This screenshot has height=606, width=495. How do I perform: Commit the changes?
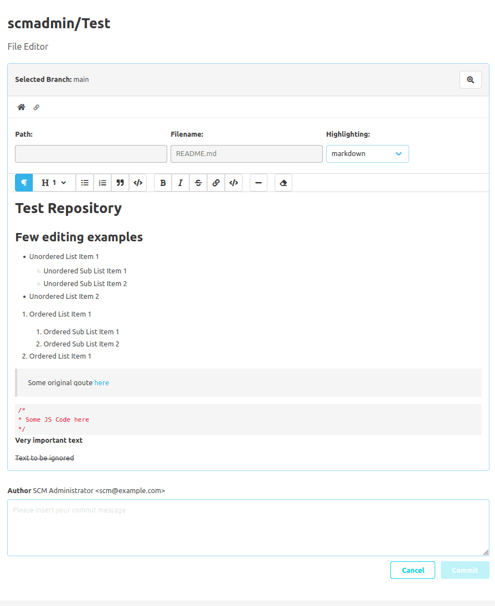(x=465, y=570)
